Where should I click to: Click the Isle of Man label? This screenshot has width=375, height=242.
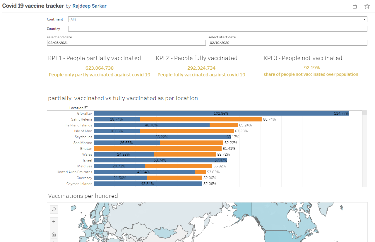point(83,131)
